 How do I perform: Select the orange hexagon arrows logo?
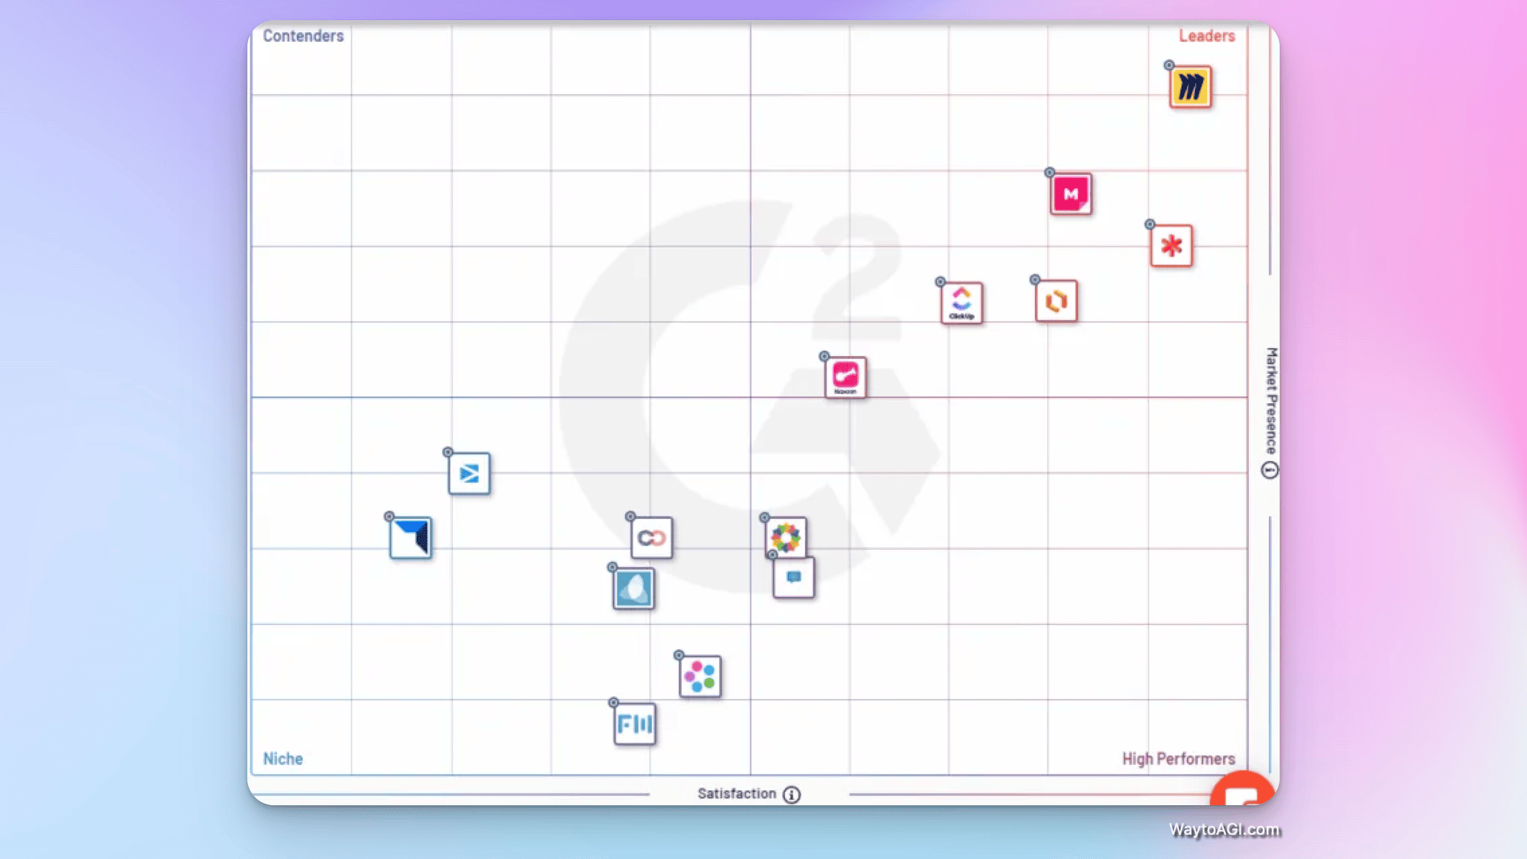click(1056, 301)
